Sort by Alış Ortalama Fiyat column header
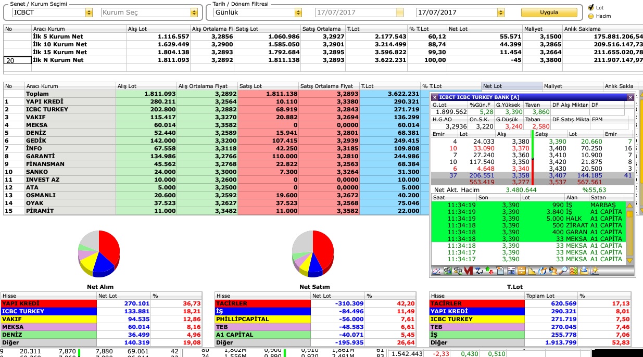Image resolution: width=643 pixels, height=357 pixels. coord(207,86)
